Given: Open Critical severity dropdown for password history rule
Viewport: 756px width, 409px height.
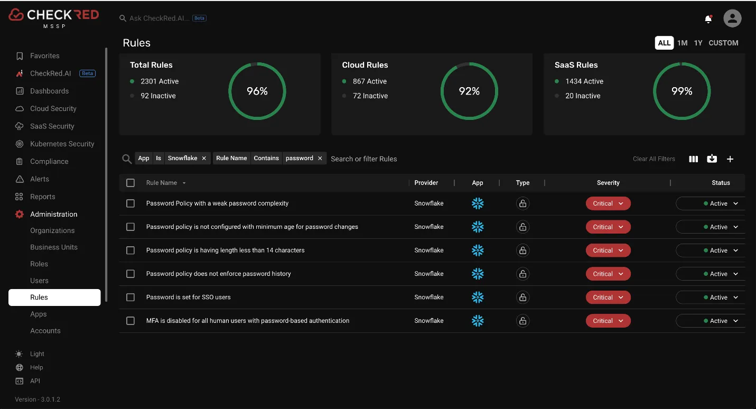Looking at the screenshot, I should pos(608,274).
